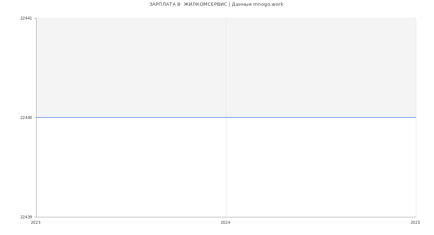434x235 pixels.
Task: Click the blue line where it crosses 2024
Action: (226, 117)
